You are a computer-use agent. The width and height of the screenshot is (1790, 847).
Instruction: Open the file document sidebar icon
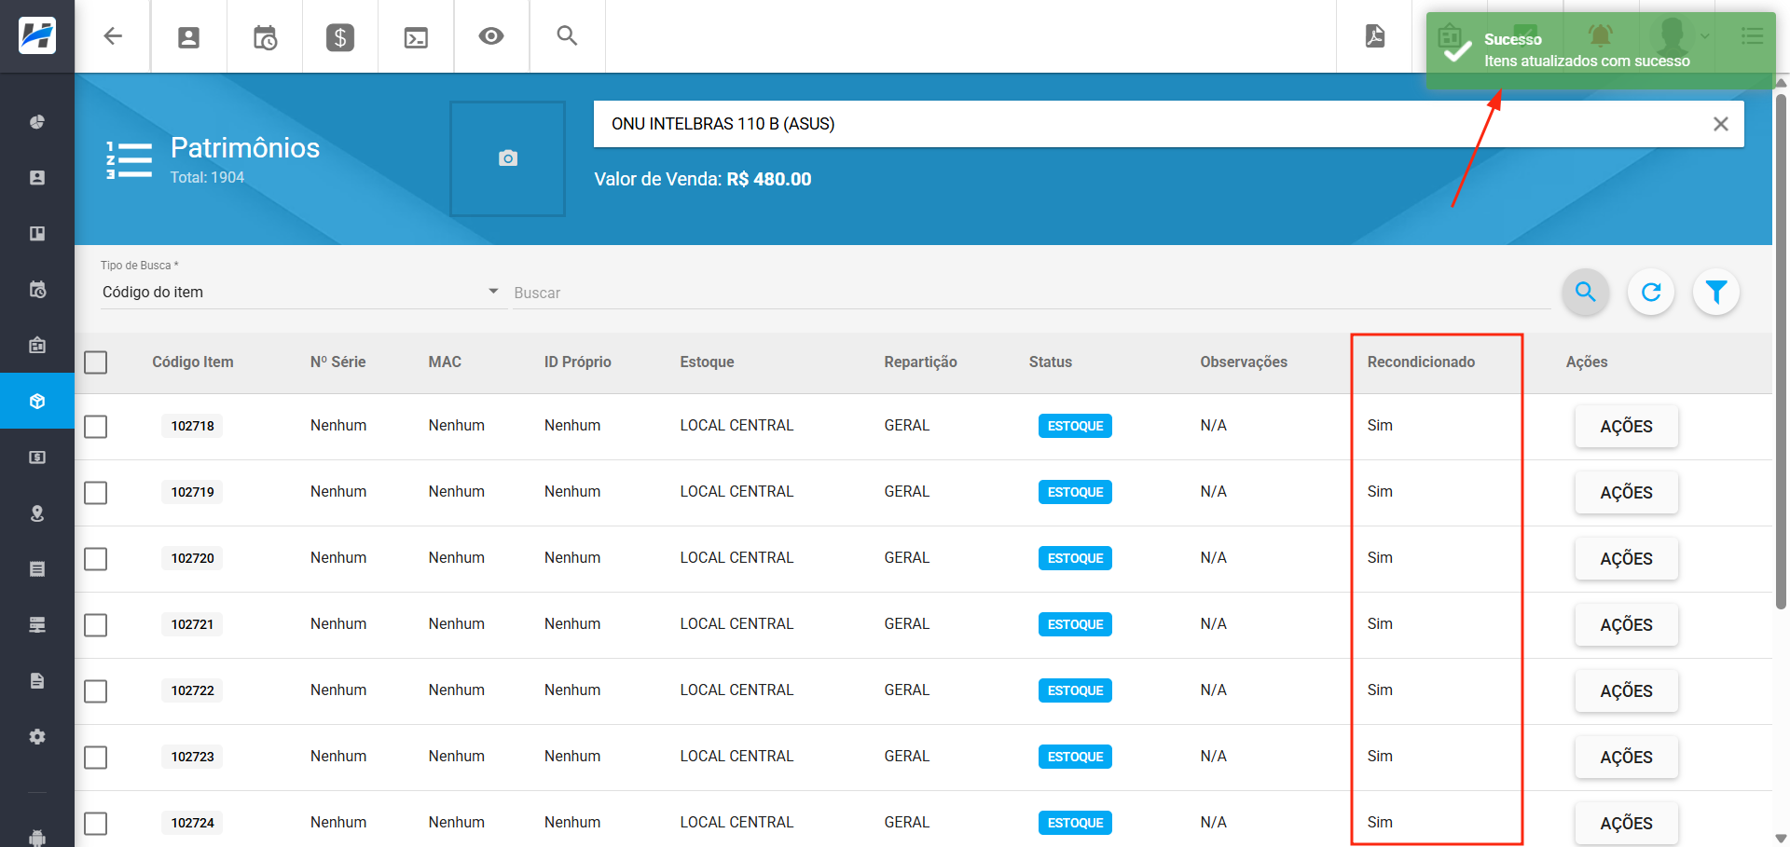37,681
